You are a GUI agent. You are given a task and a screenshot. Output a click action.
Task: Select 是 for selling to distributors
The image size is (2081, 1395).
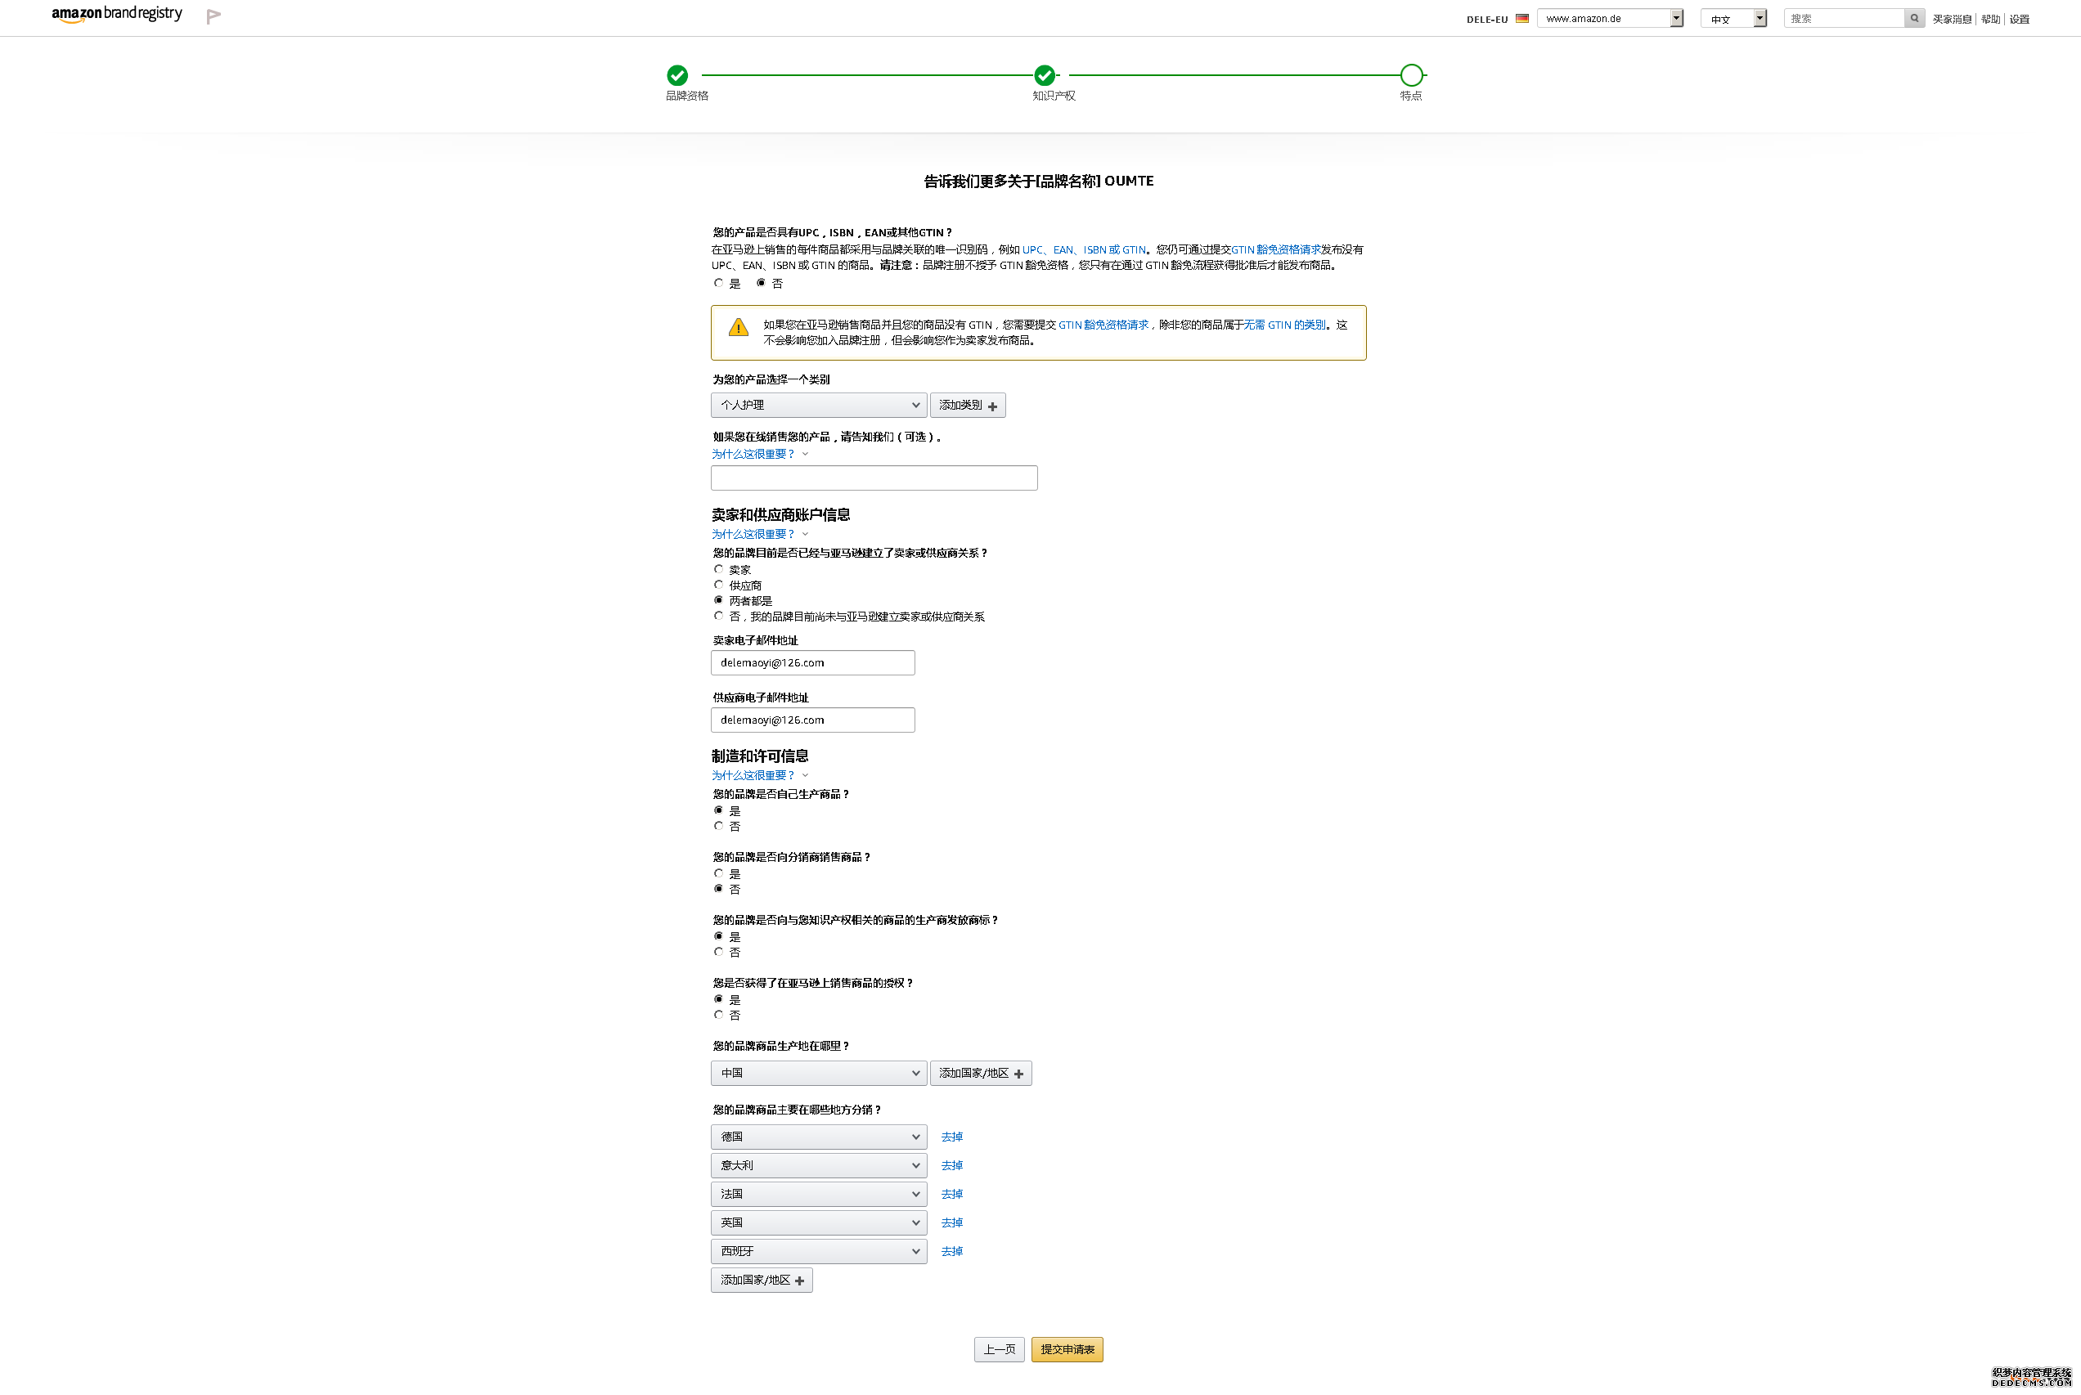718,873
